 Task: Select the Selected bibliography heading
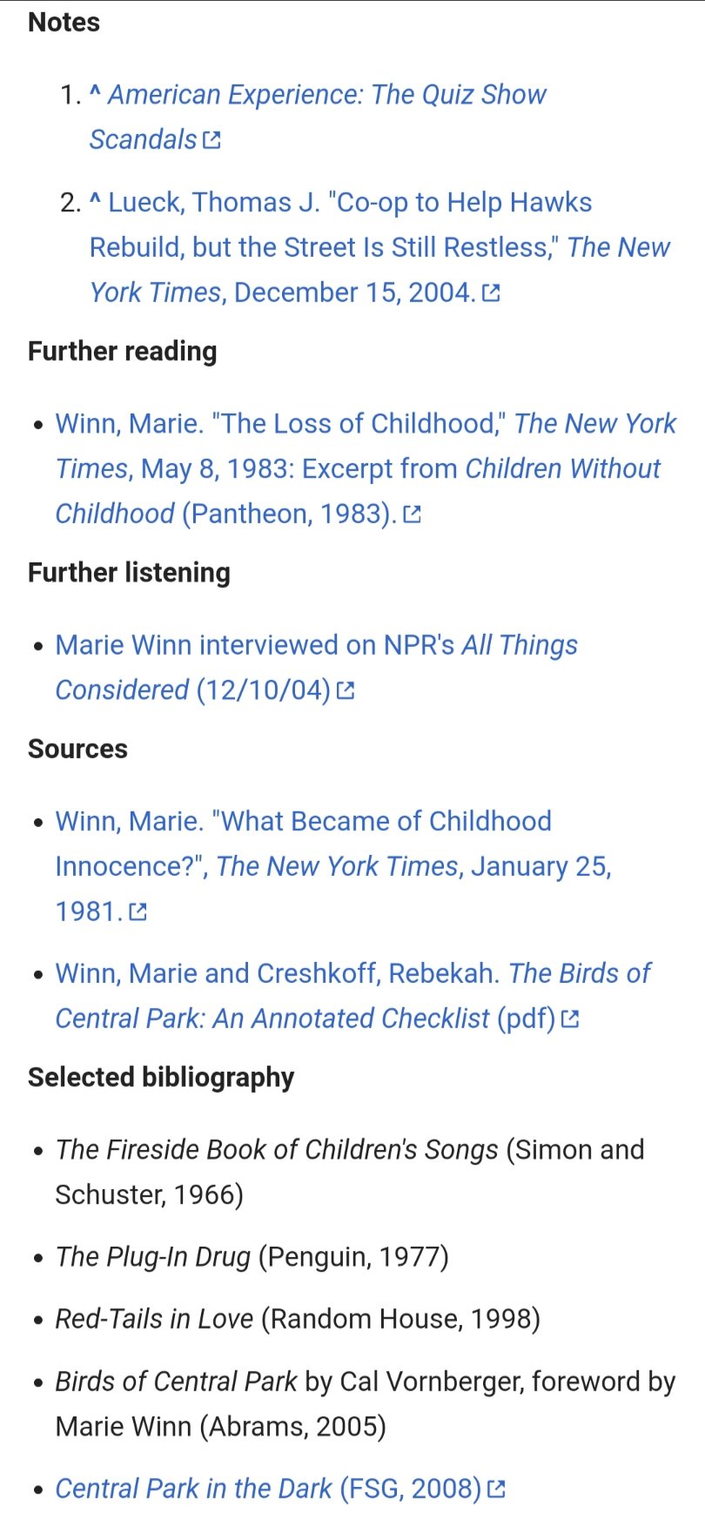click(161, 1077)
